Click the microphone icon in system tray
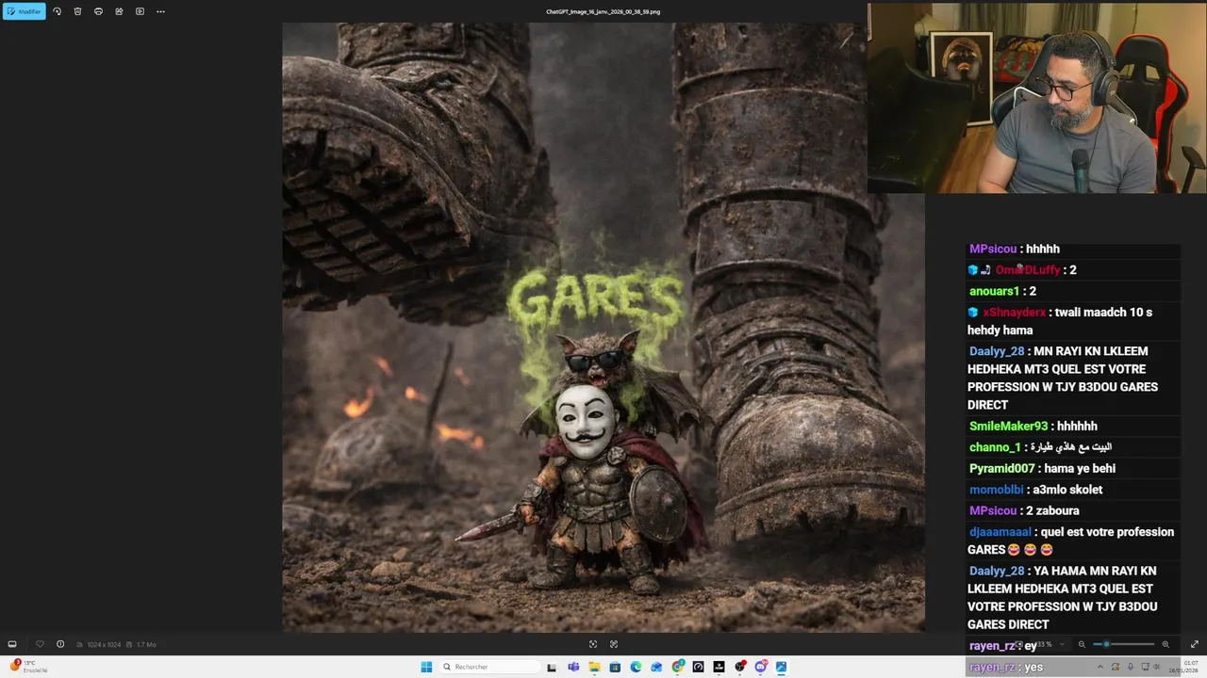This screenshot has width=1207, height=678. (x=1131, y=667)
